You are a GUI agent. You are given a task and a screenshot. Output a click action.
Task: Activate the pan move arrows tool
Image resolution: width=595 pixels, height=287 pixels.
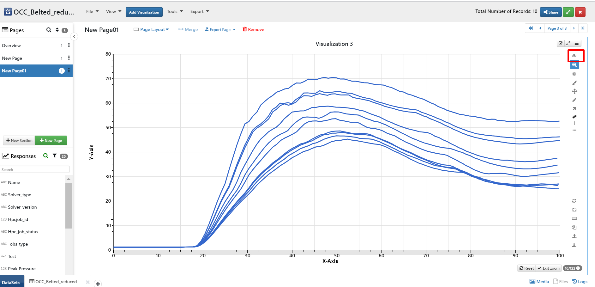pyautogui.click(x=574, y=91)
